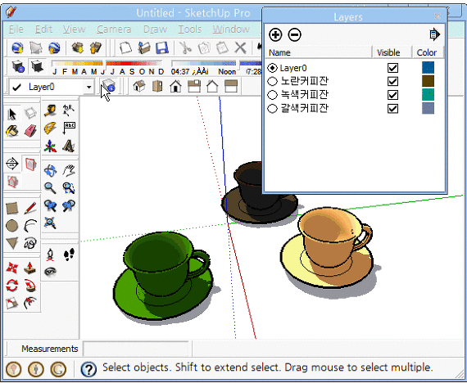Activate the Orbit tool
Viewport: 467px width, 383px height.
click(x=50, y=170)
